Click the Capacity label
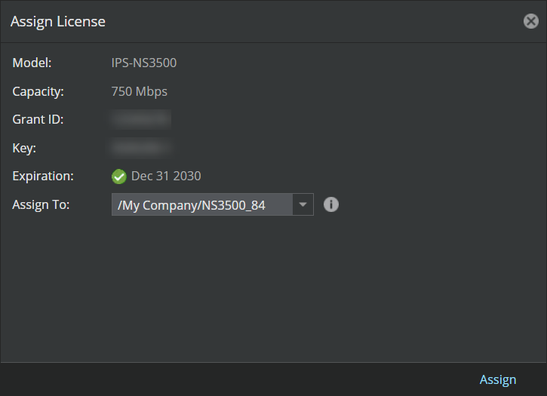The image size is (547, 396). tap(38, 91)
